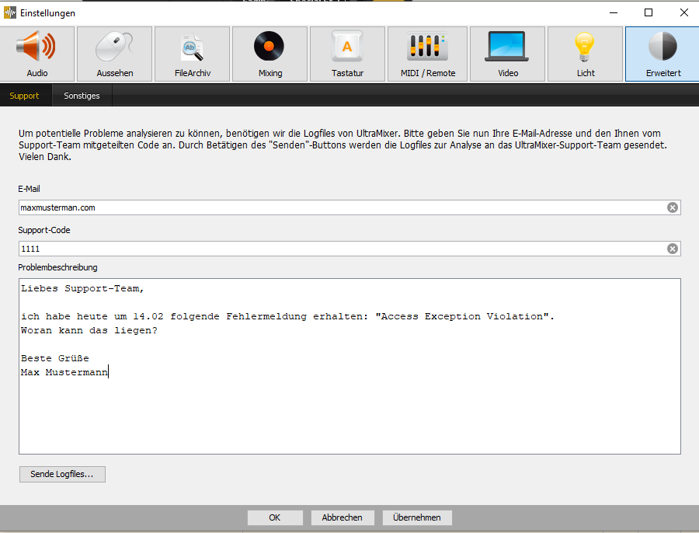The image size is (699, 533).
Task: Open the Video settings category
Action: (x=507, y=54)
